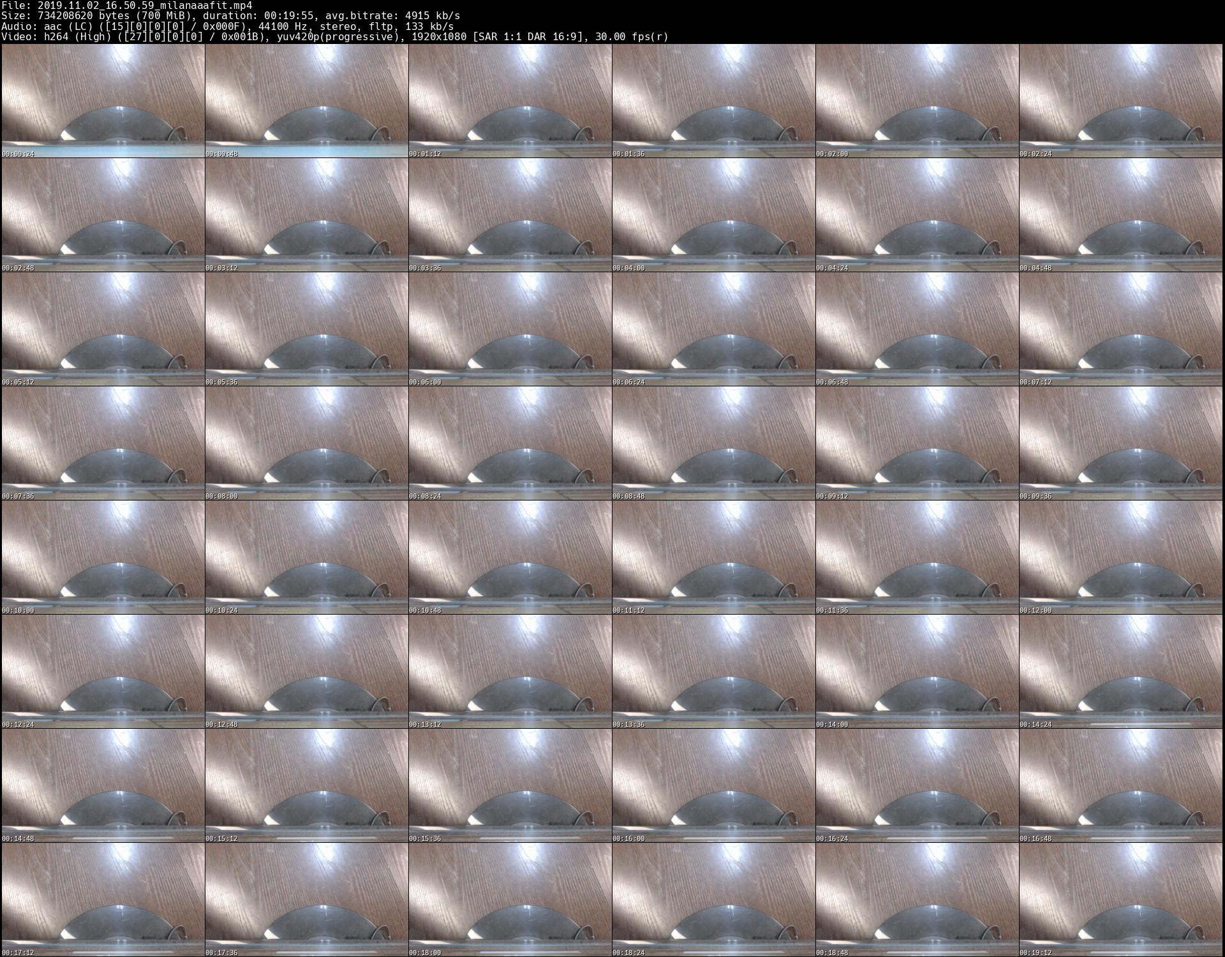This screenshot has height=957, width=1225.
Task: Open the frame stamped 00:02:48
Action: click(x=103, y=215)
